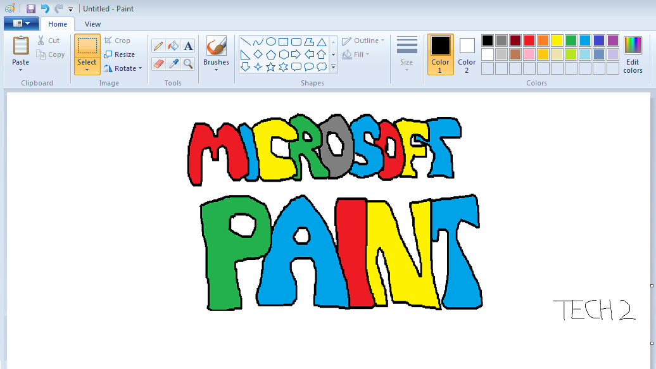Pick the Rounded rectangular callout shape
656x369 pixels.
296,67
